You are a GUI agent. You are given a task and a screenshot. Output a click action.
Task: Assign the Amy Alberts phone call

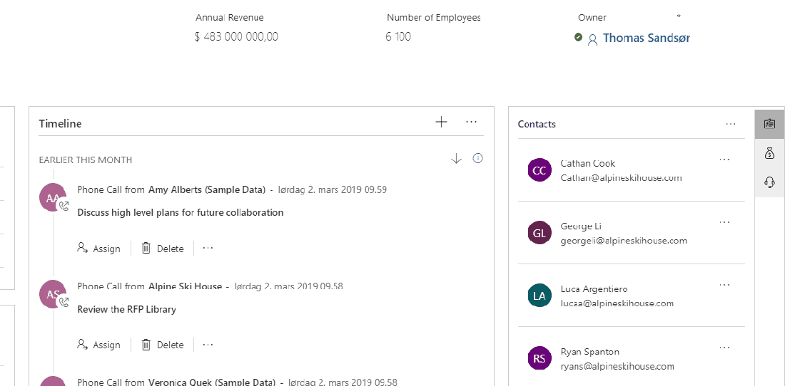click(99, 249)
